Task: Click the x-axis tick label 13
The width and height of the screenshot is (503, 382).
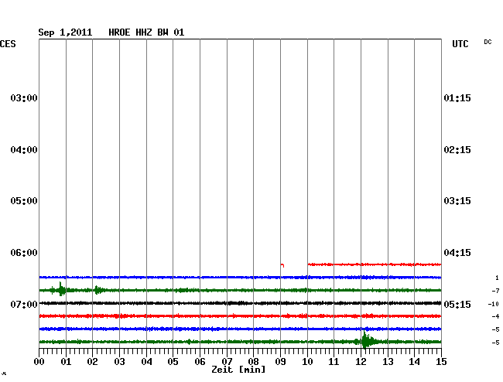Action: point(388,362)
